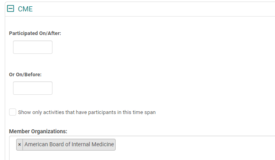Remove American Board of Internal Medicine tag
The height and width of the screenshot is (160, 275).
tap(20, 145)
